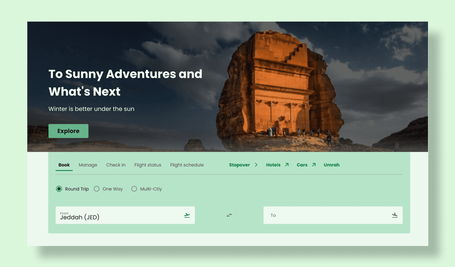
Task: Select the Multi-Ctiy radio option
Action: (134, 189)
